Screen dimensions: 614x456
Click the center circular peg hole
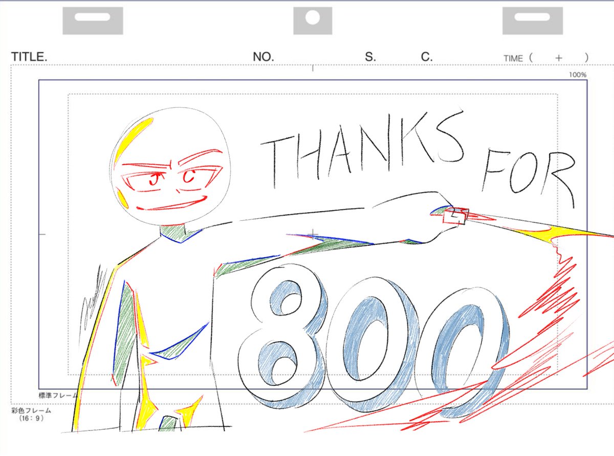coord(312,18)
